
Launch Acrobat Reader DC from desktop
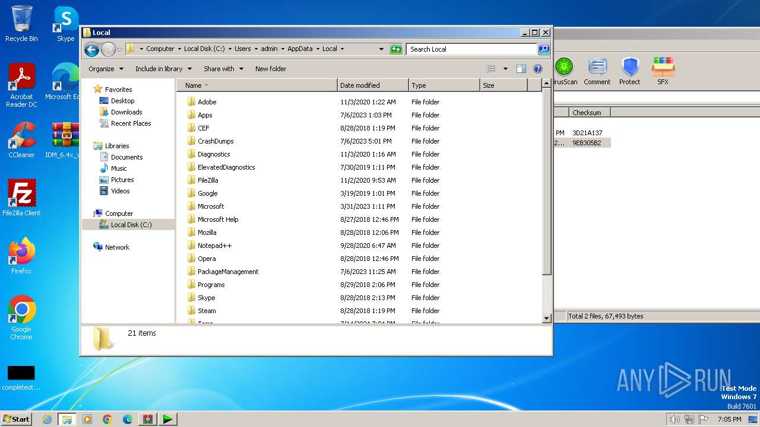coord(21,85)
